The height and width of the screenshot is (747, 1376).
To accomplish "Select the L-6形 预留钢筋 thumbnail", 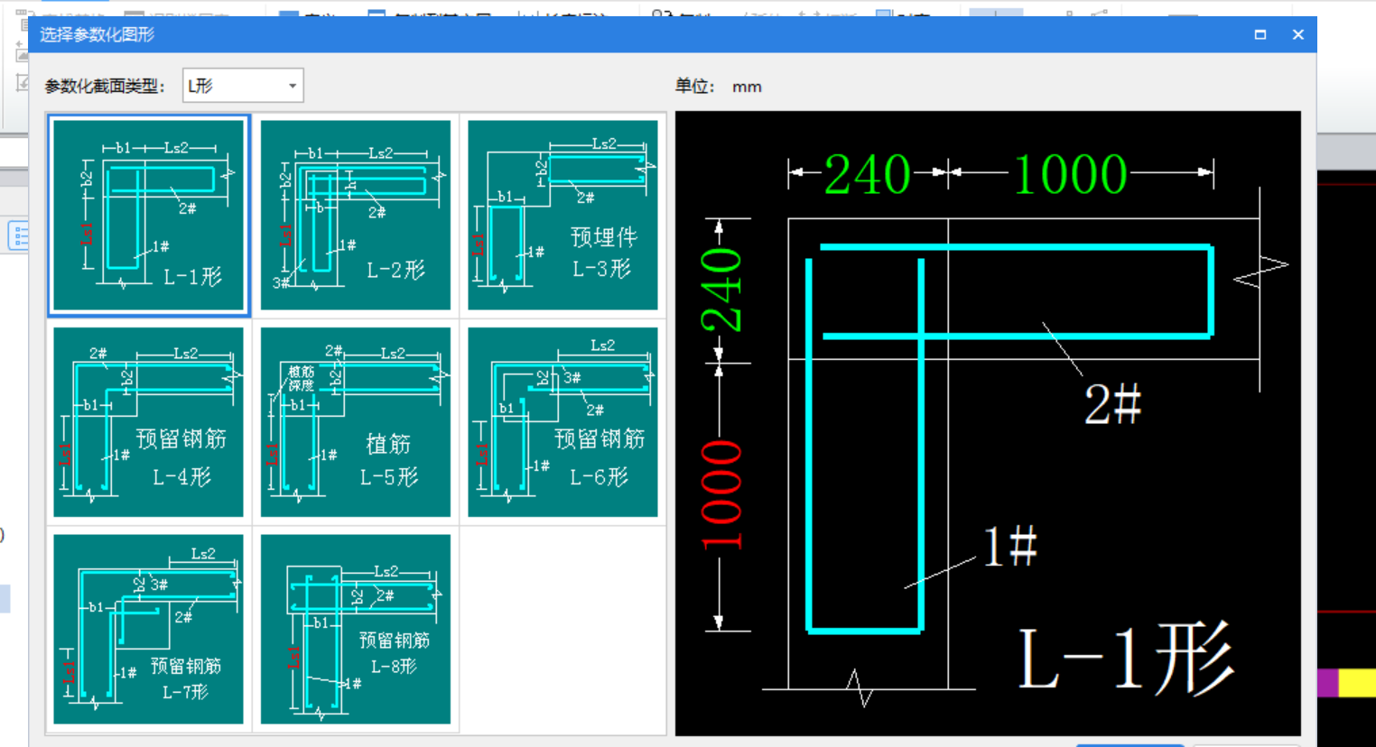I will point(562,422).
